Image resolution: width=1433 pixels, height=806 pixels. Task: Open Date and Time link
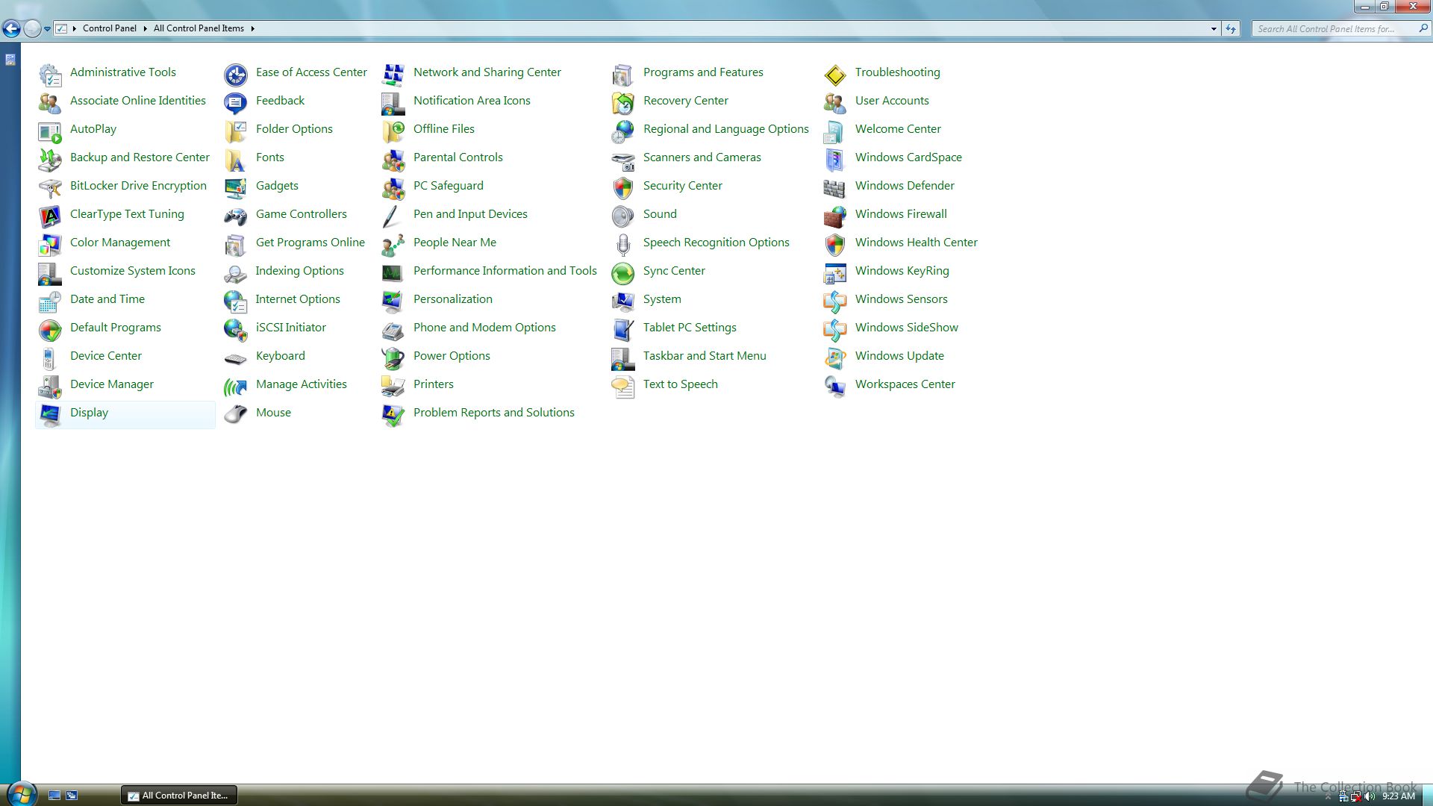[107, 299]
